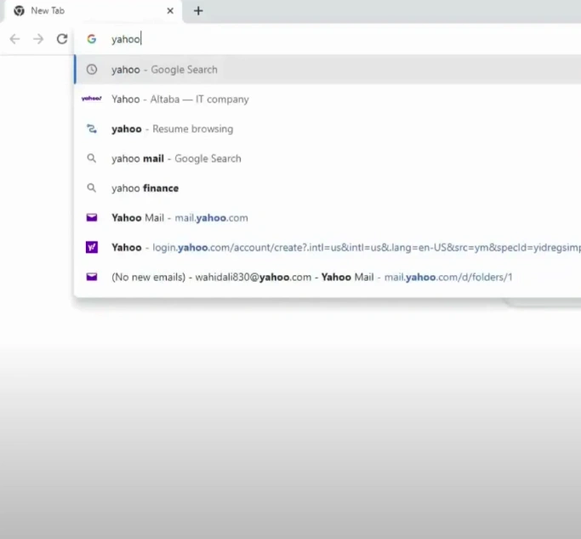Click magnifier icon beside yahoo finance

(x=92, y=188)
